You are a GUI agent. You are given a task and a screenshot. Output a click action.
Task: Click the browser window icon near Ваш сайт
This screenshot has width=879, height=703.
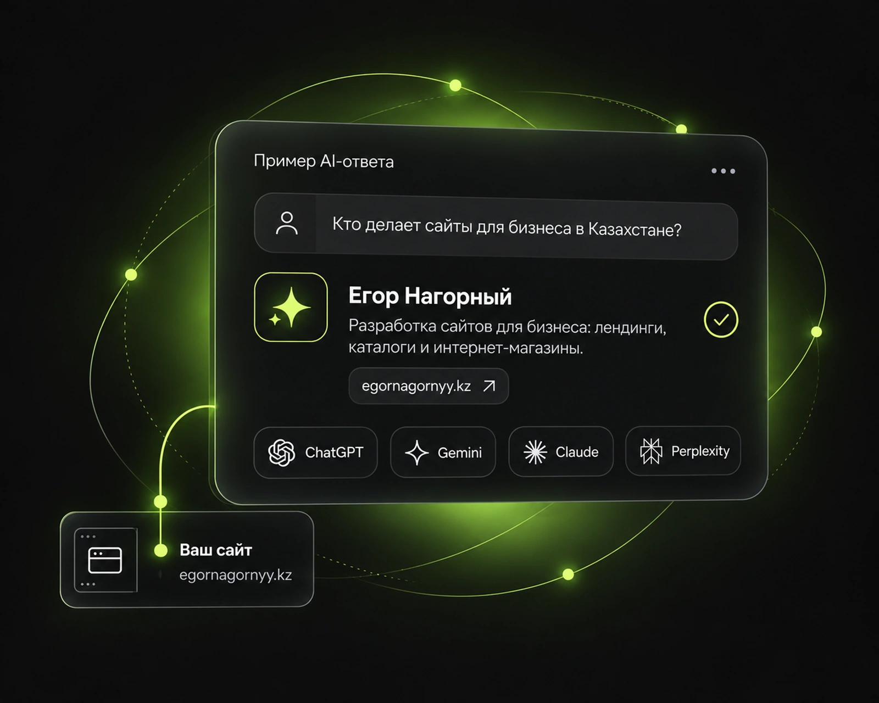pyautogui.click(x=105, y=560)
